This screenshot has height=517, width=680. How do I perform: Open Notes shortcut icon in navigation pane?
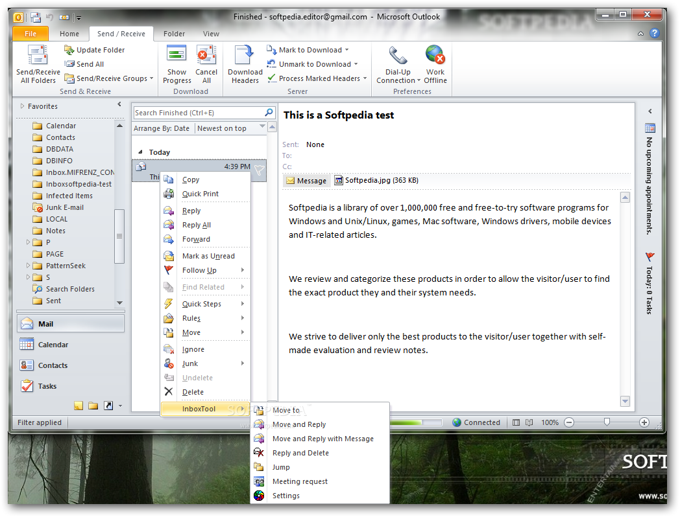coord(79,406)
